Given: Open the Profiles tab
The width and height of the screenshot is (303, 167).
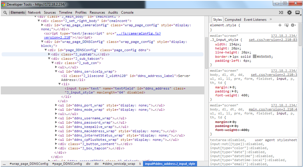Looking at the screenshot, I should click(81, 12).
